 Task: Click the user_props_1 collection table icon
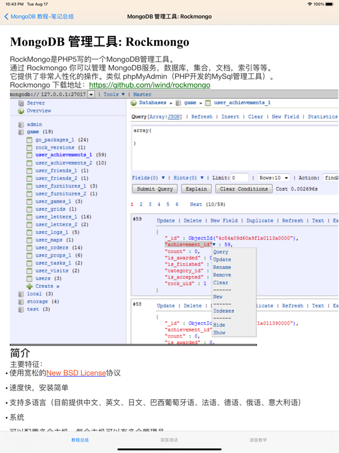tap(29, 255)
